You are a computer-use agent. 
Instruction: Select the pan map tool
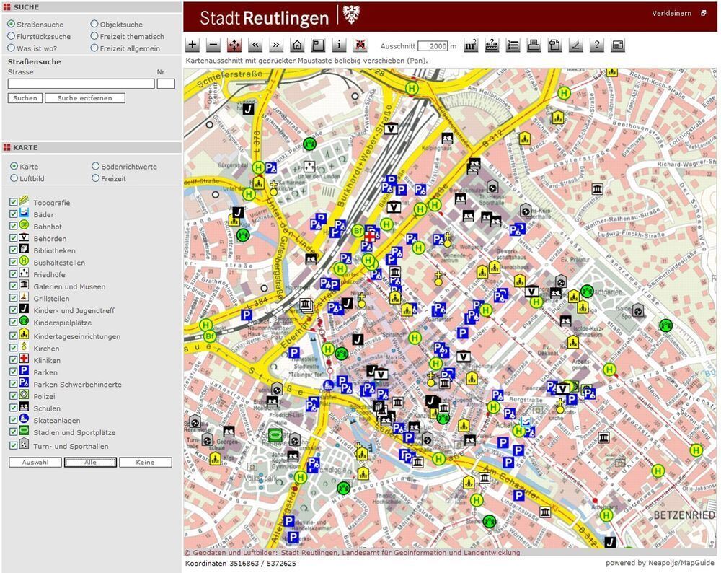tap(234, 45)
